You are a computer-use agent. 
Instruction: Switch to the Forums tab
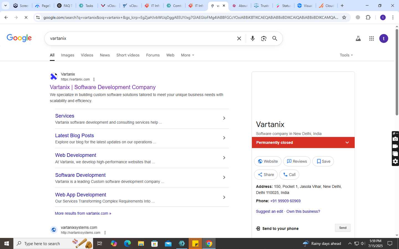click(x=153, y=55)
